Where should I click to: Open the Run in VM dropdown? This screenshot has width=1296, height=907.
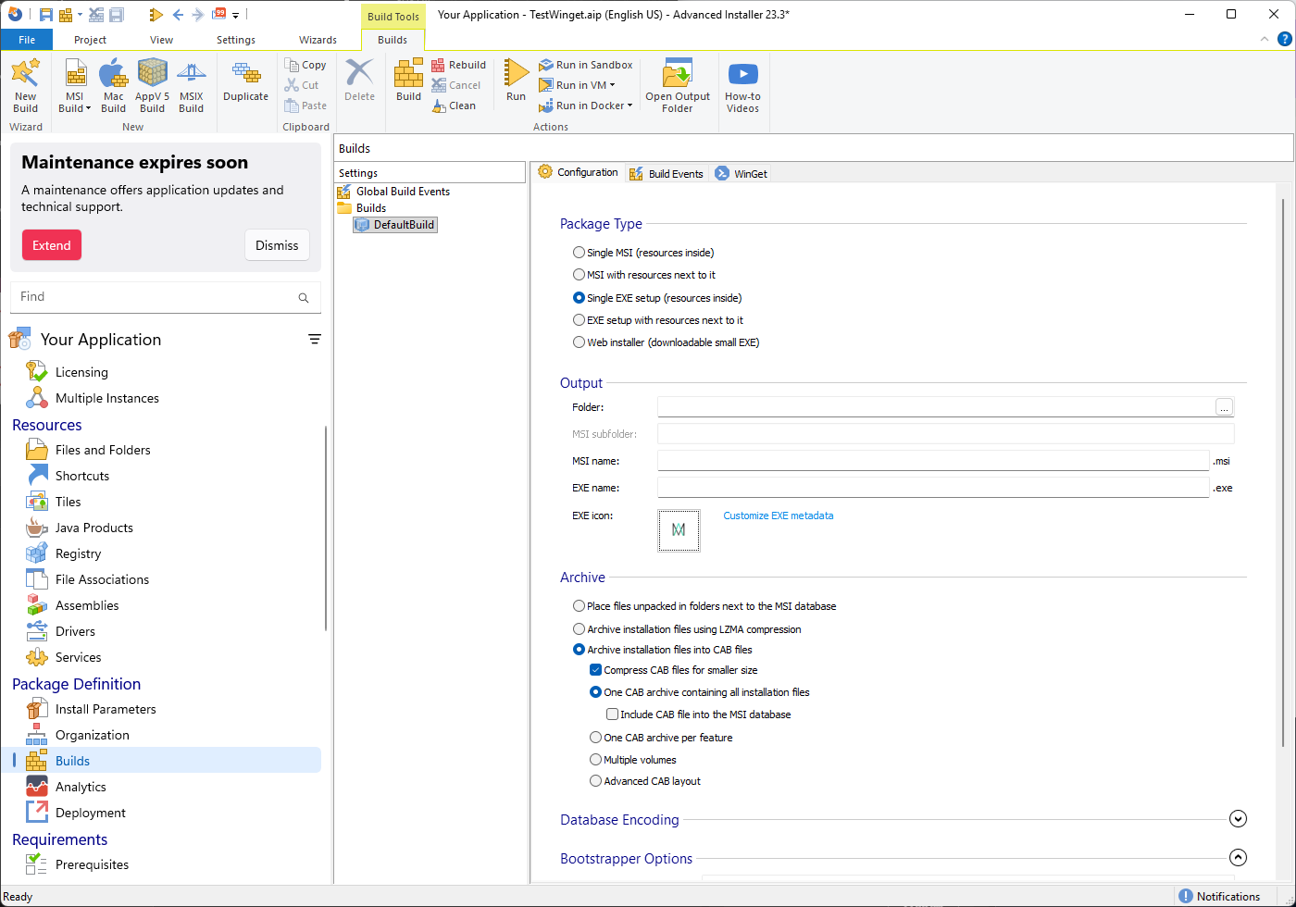(x=612, y=85)
